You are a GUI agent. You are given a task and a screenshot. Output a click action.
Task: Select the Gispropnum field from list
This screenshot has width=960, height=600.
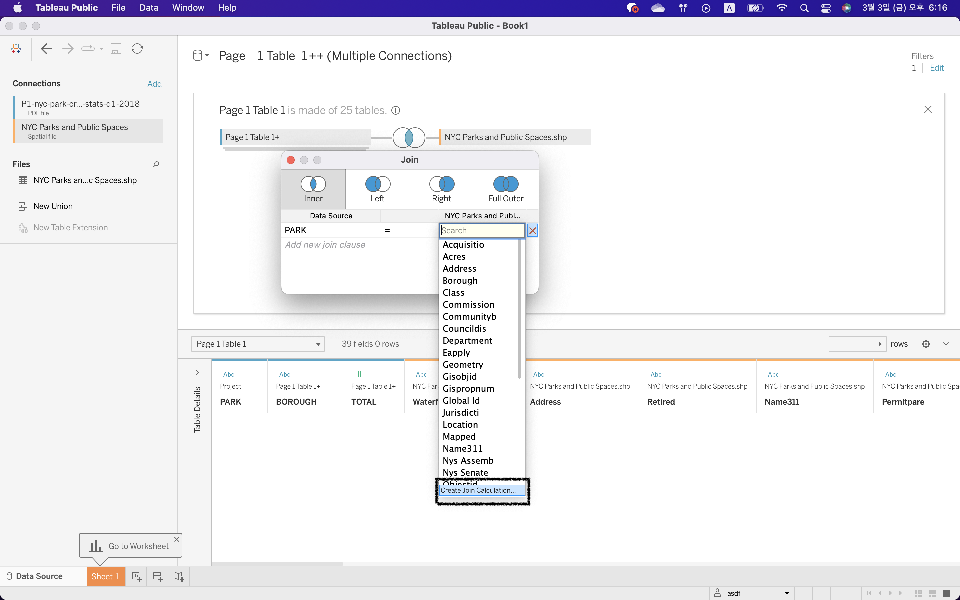pos(468,388)
